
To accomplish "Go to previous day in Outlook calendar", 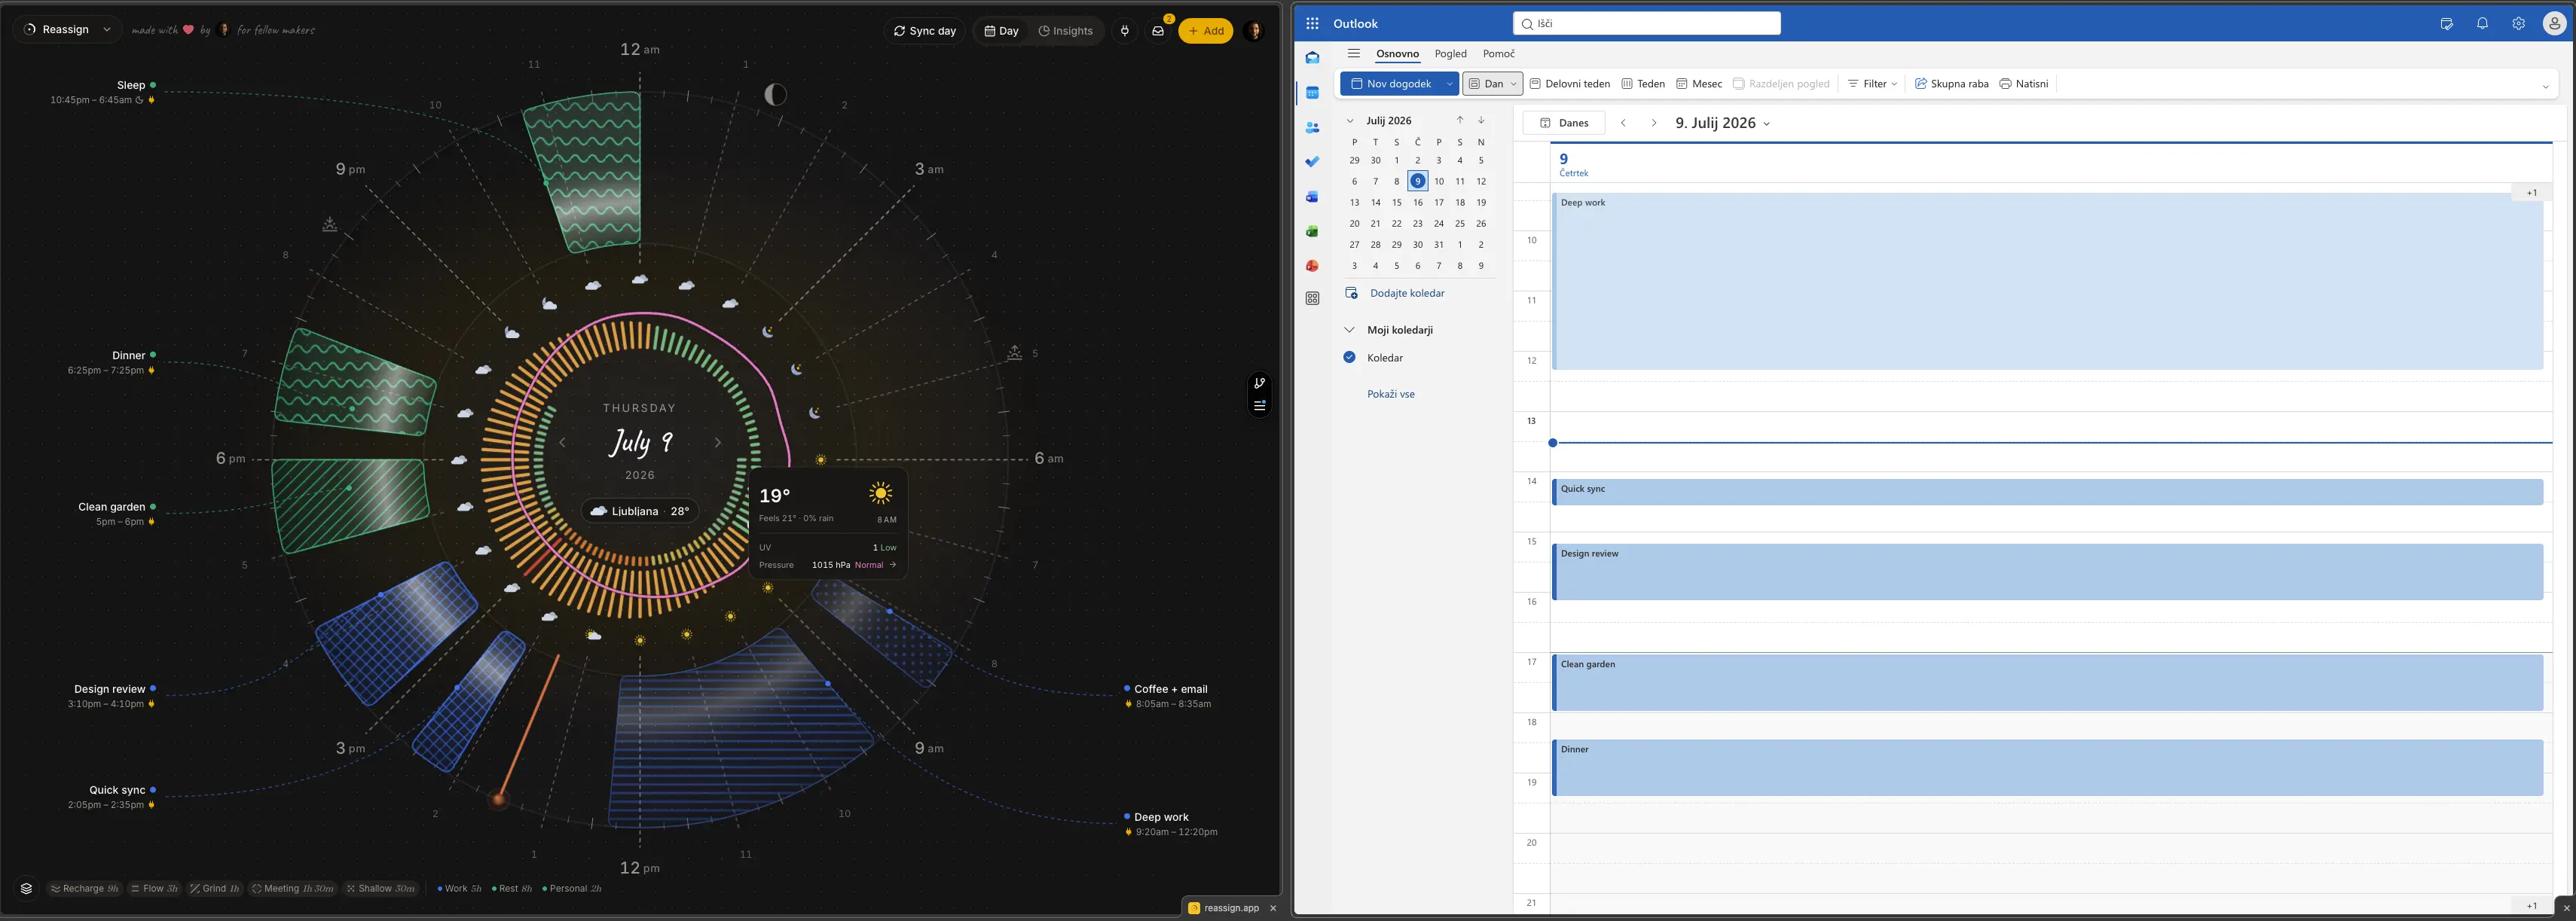I will [1623, 123].
